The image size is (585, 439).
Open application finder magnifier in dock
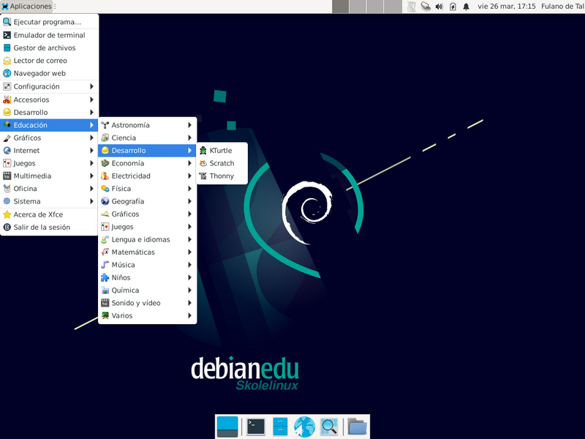point(329,427)
